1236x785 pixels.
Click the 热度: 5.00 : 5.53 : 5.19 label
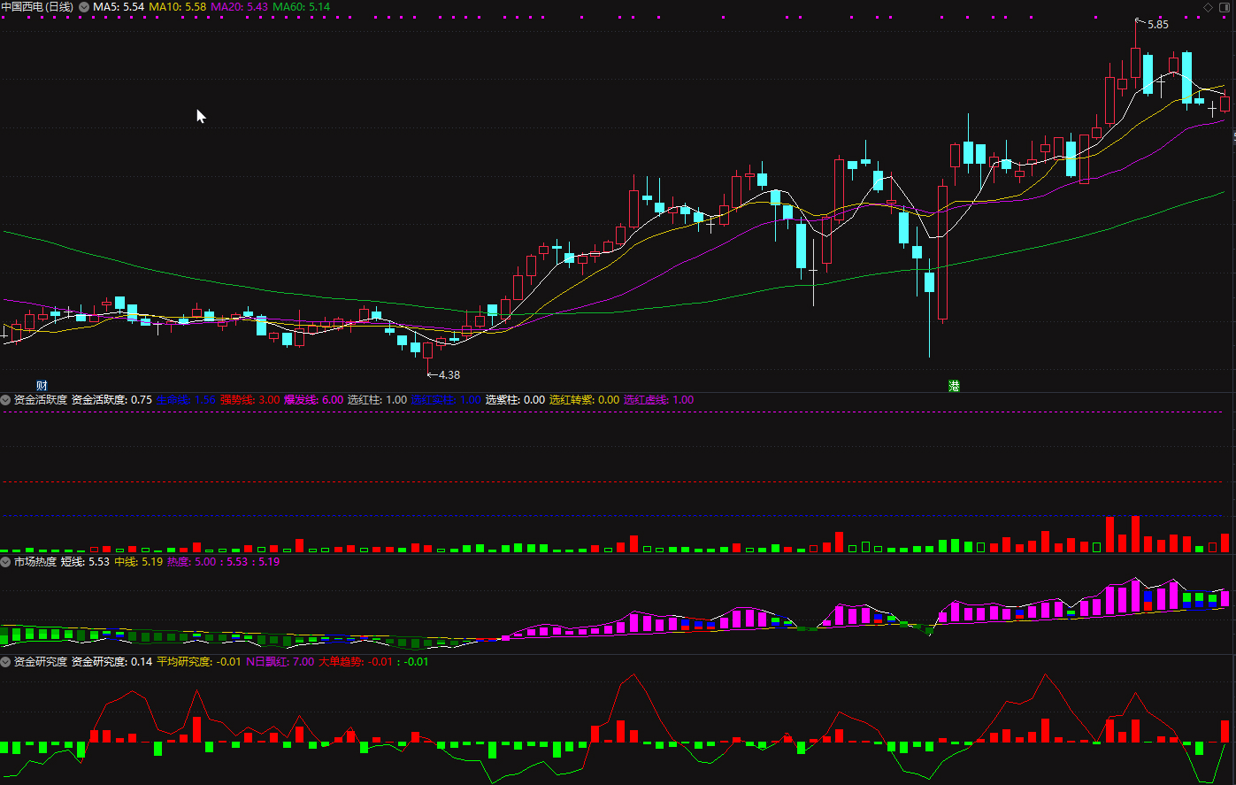click(224, 562)
